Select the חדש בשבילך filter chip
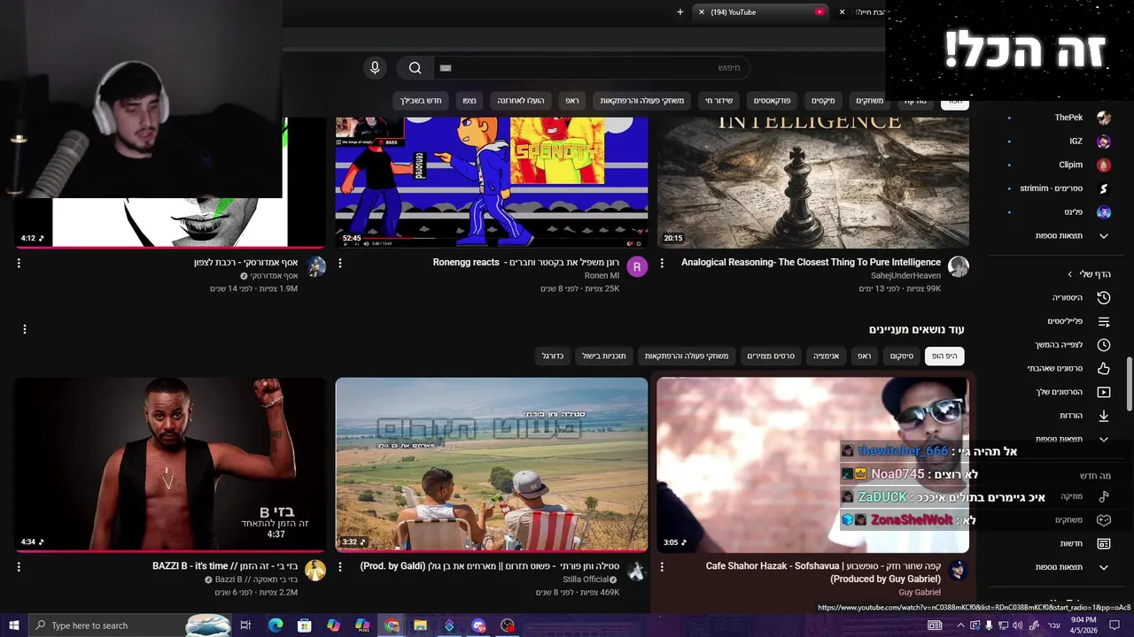Image resolution: width=1134 pixels, height=637 pixels. pyautogui.click(x=420, y=101)
